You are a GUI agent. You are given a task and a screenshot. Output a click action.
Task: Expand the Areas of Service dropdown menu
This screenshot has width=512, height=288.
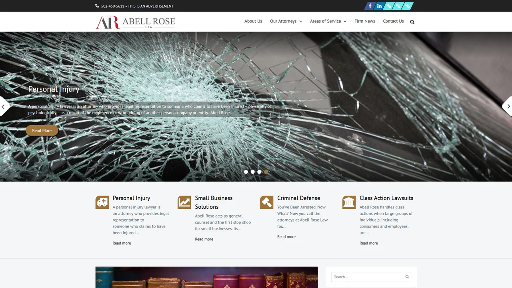tap(328, 21)
